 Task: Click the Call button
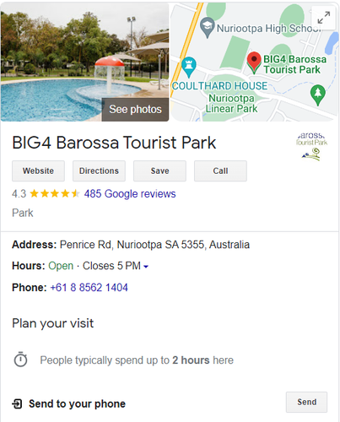point(220,170)
